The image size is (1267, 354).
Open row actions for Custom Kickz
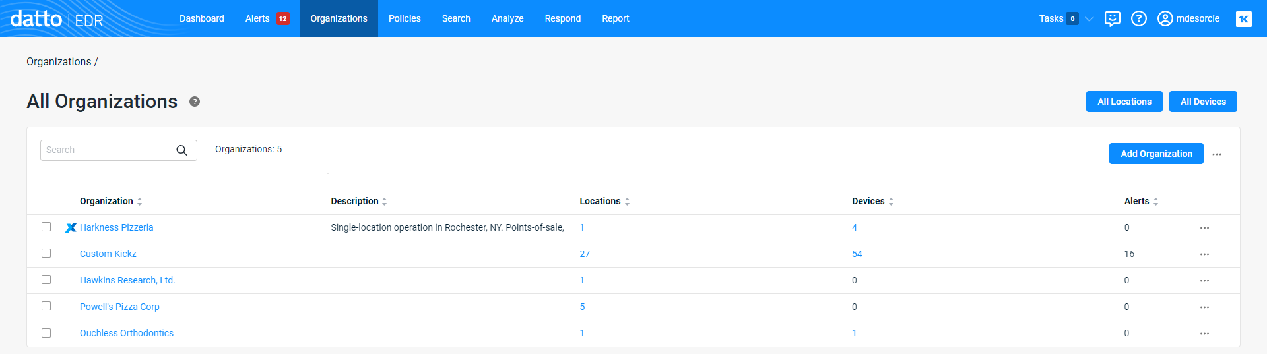tap(1204, 254)
